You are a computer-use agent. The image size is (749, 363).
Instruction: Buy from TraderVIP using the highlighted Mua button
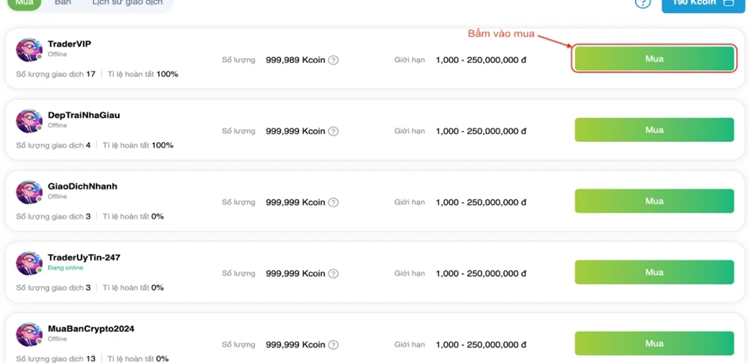tap(654, 59)
